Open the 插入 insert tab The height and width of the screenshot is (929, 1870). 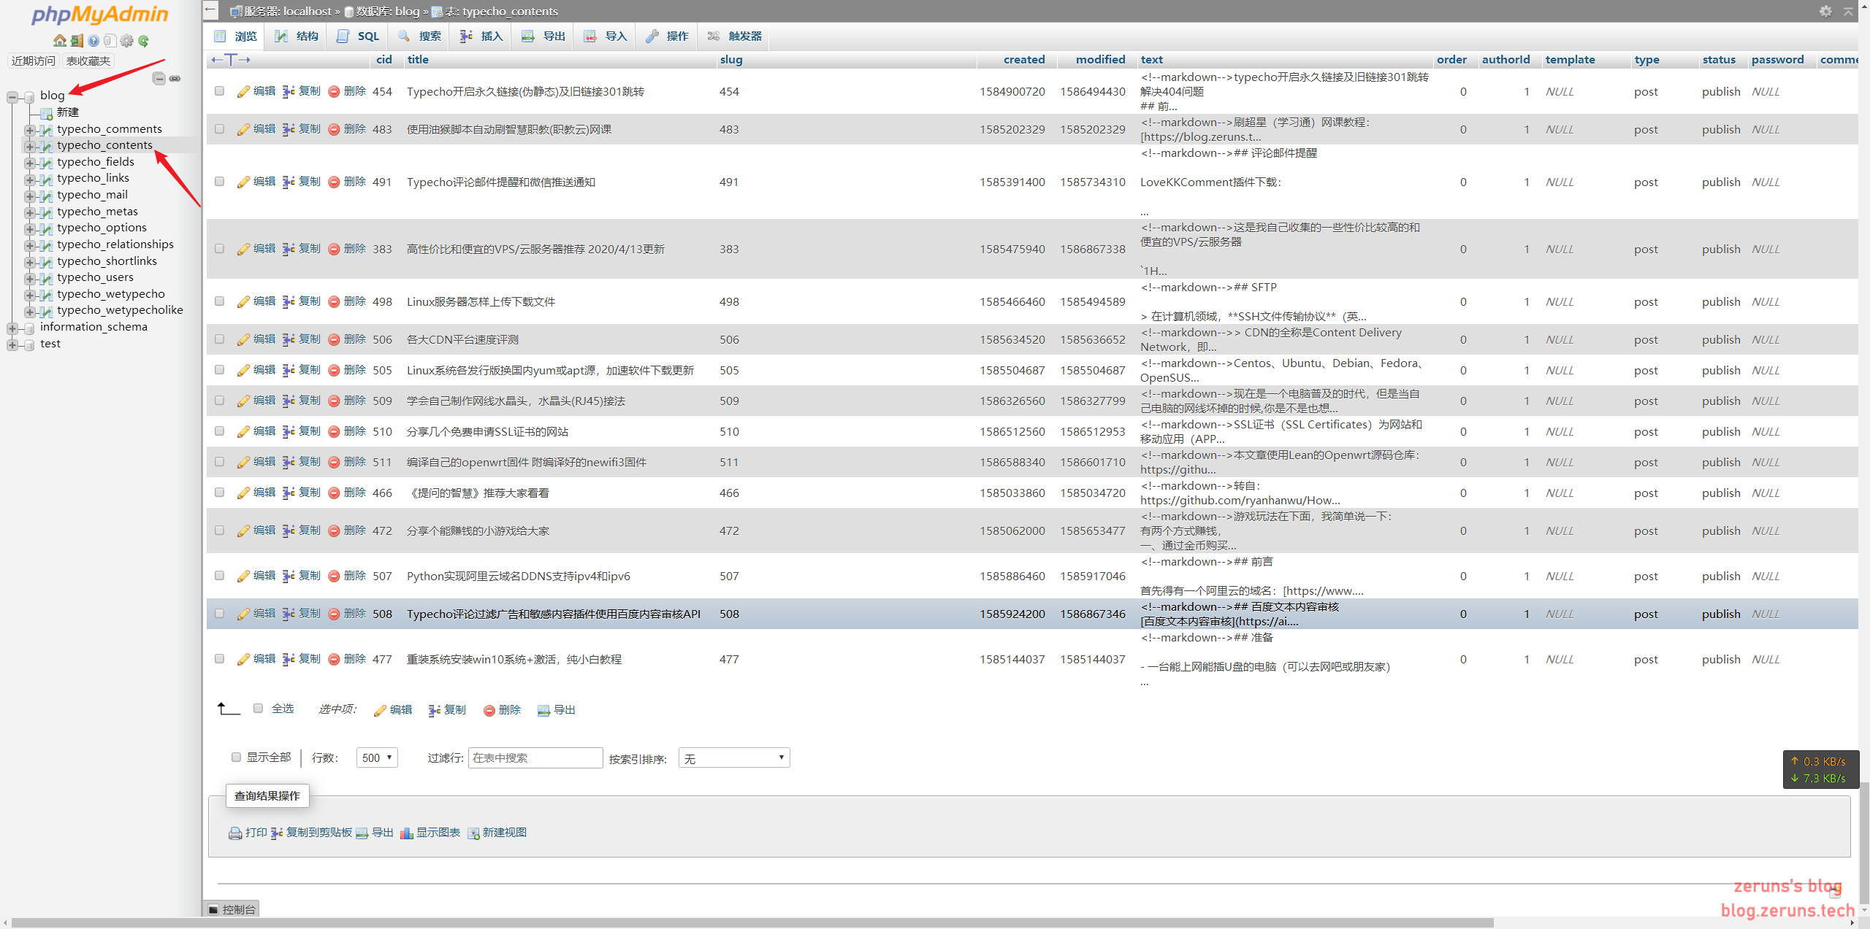pos(481,36)
